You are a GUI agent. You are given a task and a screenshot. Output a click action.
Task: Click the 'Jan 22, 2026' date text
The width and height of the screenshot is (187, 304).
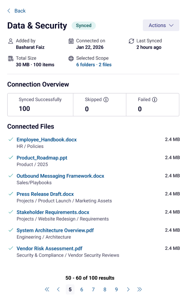coord(90,47)
